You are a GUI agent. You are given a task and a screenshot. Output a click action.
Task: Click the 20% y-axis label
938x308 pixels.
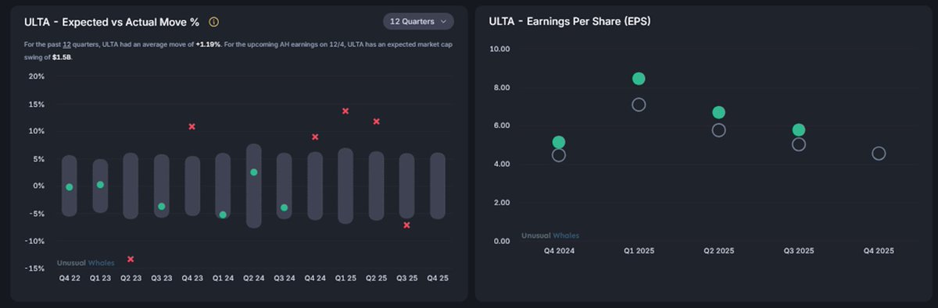tap(36, 76)
